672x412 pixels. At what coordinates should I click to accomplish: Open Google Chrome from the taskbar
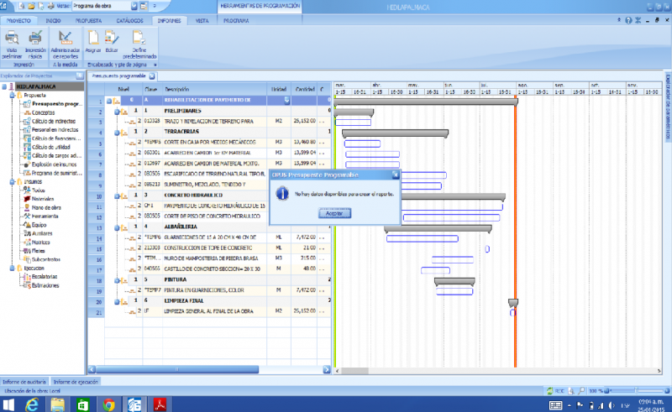(x=108, y=404)
